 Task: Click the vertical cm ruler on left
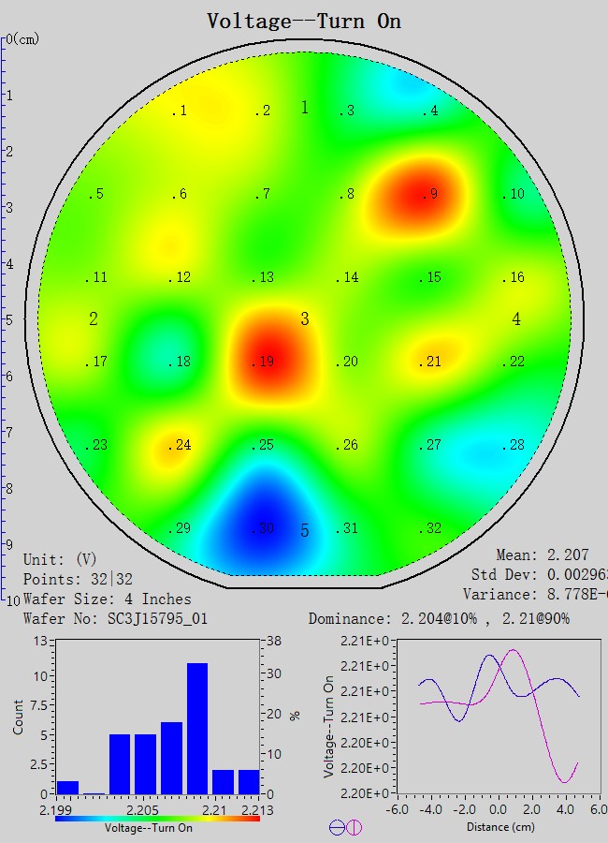click(x=5, y=318)
